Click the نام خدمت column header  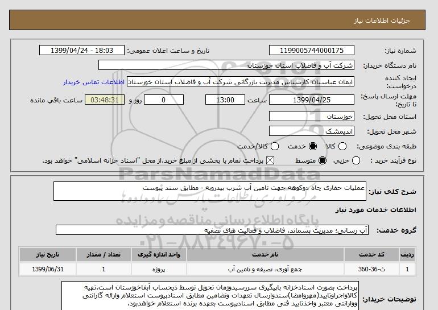265,255
